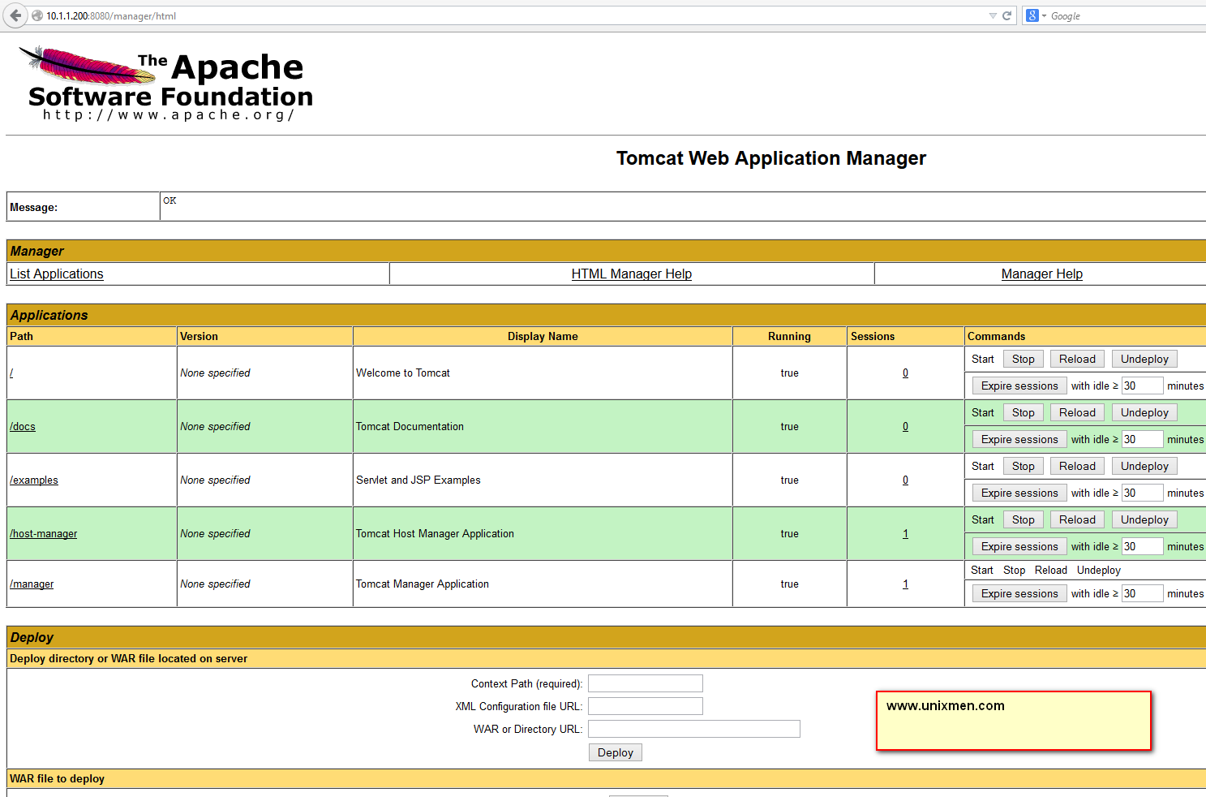Open the /manager application link
Image resolution: width=1206 pixels, height=797 pixels.
32,584
